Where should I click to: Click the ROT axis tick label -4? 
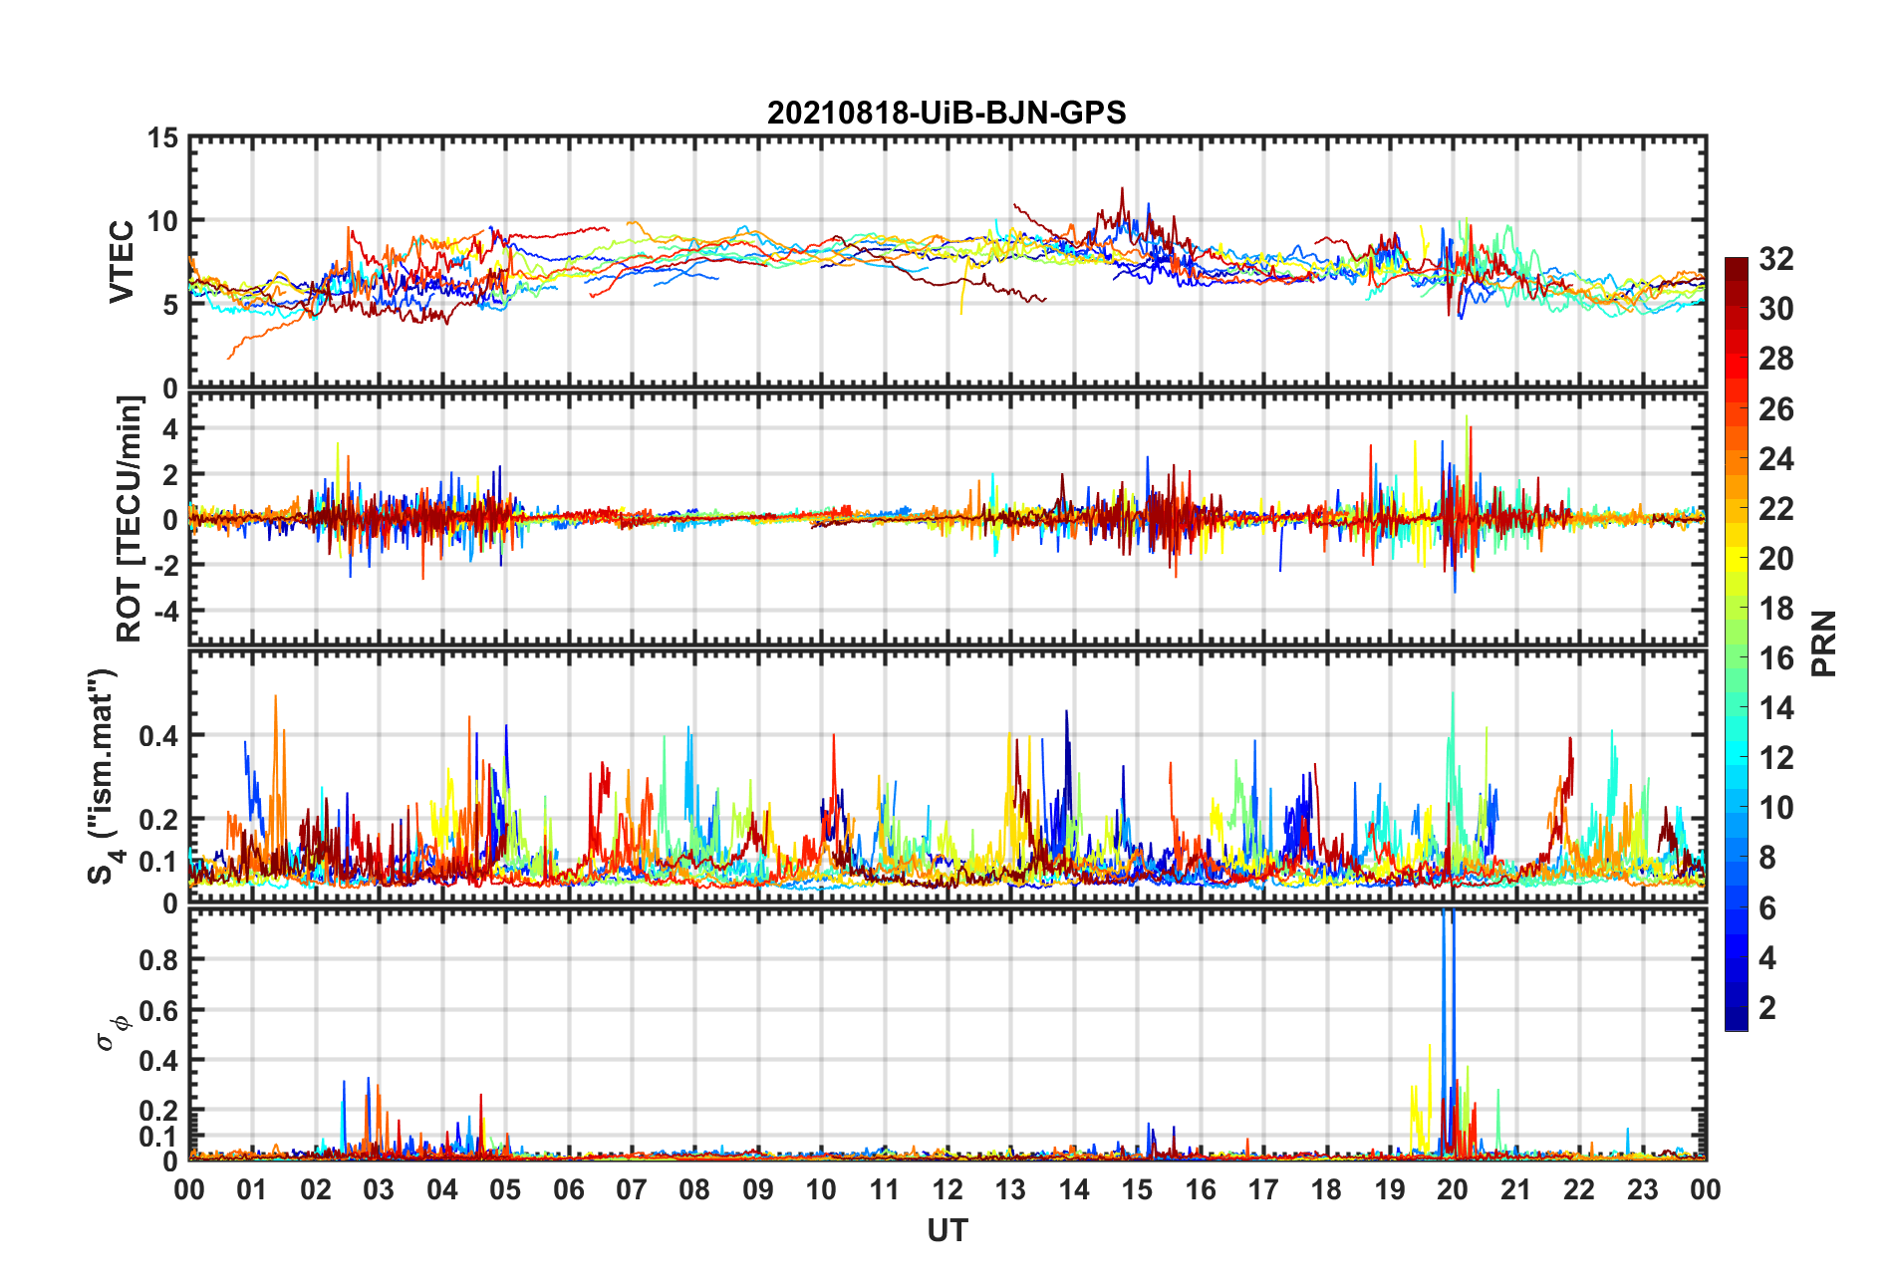point(168,610)
